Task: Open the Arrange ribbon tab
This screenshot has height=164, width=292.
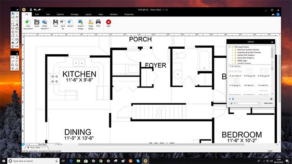Action: [x=74, y=14]
